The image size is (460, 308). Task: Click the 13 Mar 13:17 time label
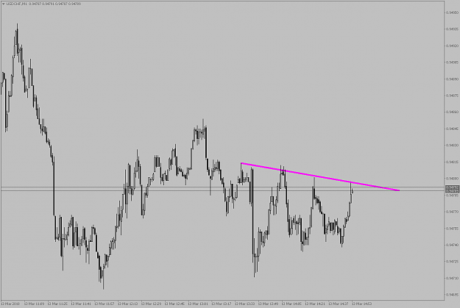click(222, 304)
